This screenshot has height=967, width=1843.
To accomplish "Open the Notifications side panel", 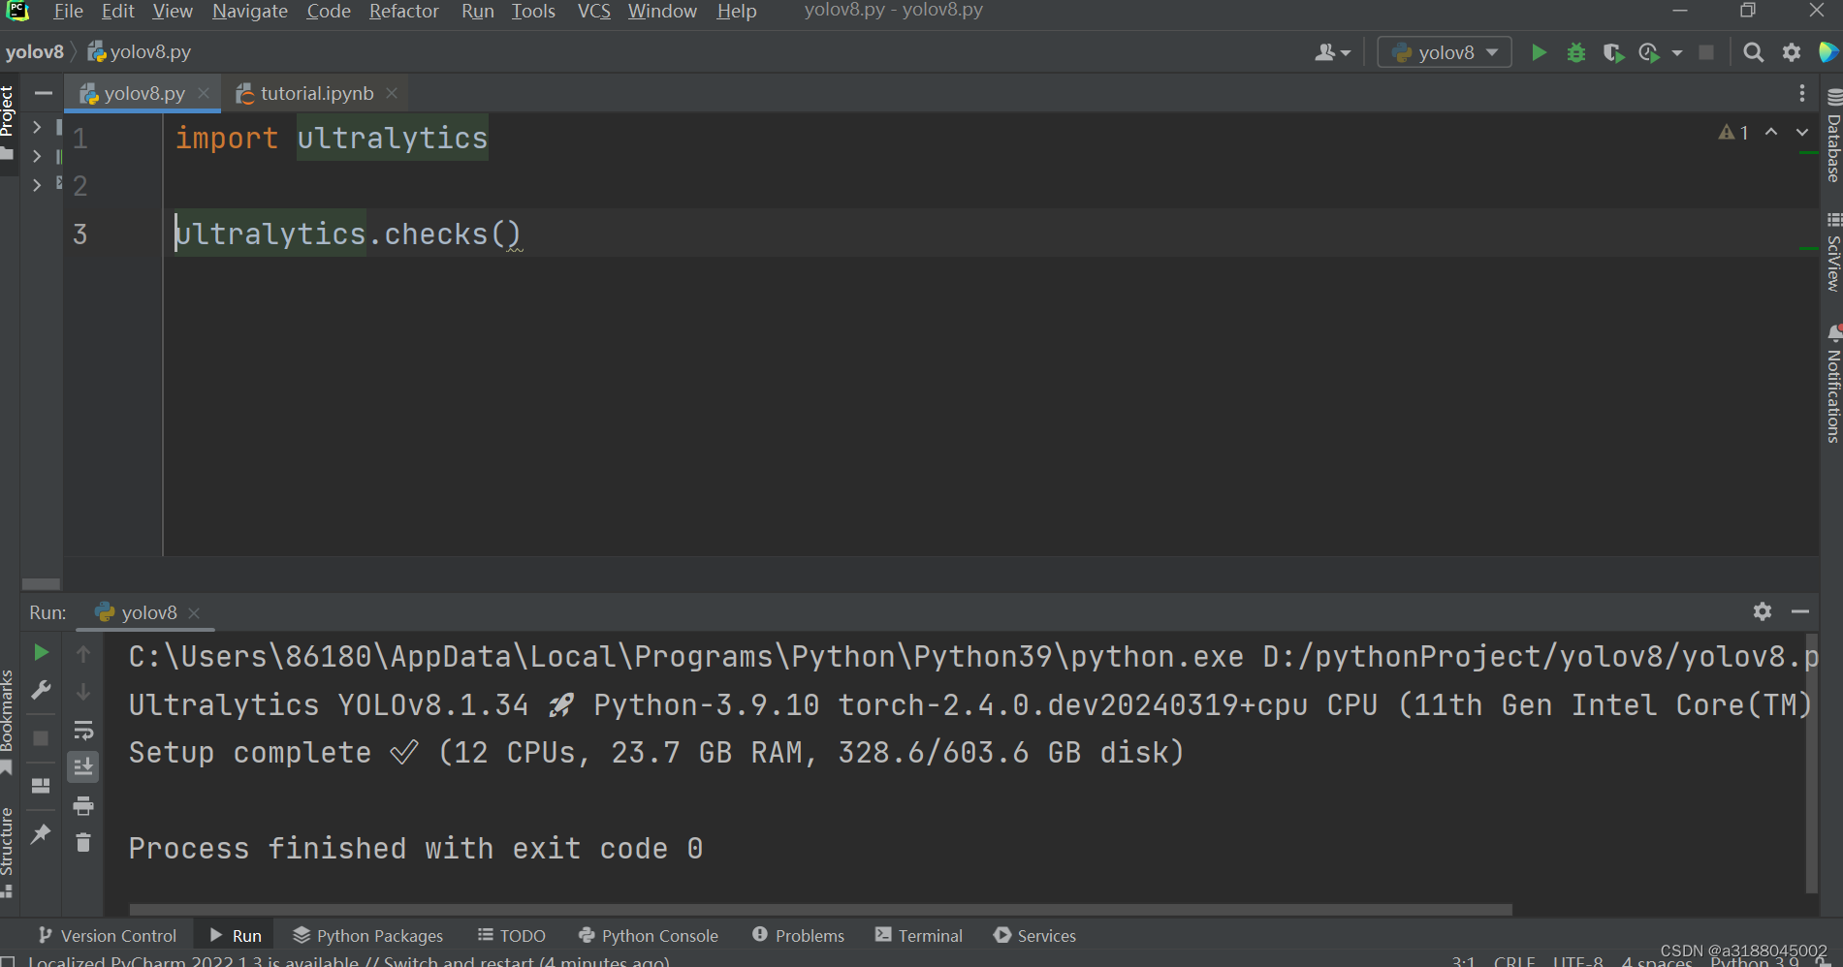I will [x=1833, y=384].
